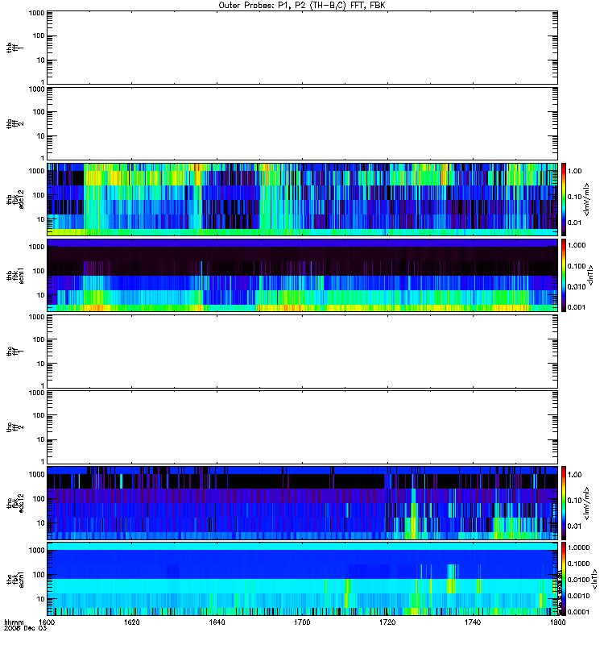Select the thc fbk scm1 color bar

click(564, 579)
